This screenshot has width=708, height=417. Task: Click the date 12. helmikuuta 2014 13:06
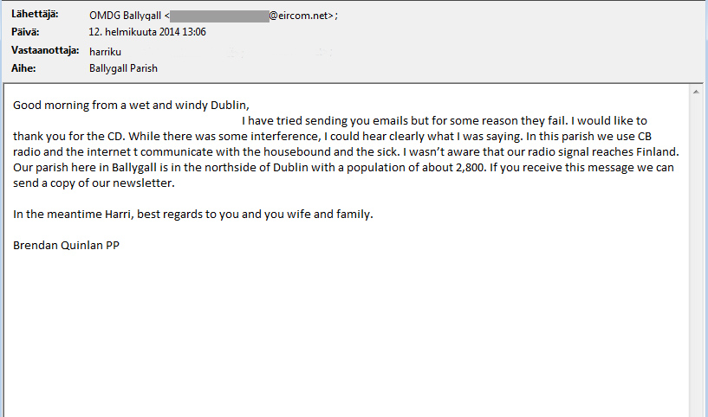coord(147,32)
